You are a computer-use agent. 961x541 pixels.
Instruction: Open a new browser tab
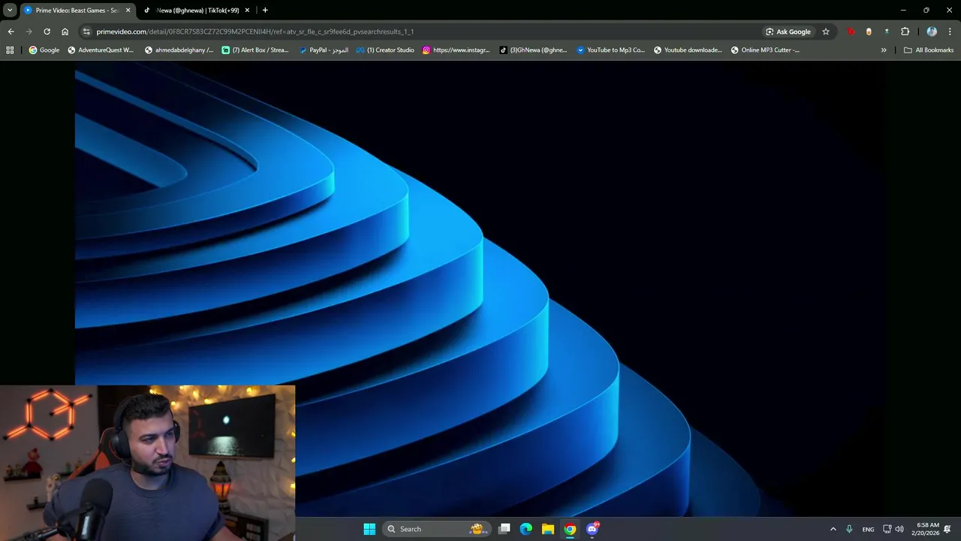click(x=265, y=11)
